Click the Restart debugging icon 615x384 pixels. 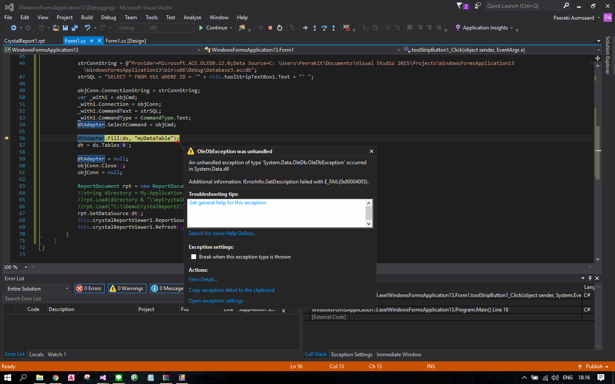click(280, 28)
